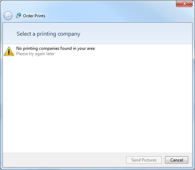Click the grayed-out Send Pictures button

pos(144,160)
